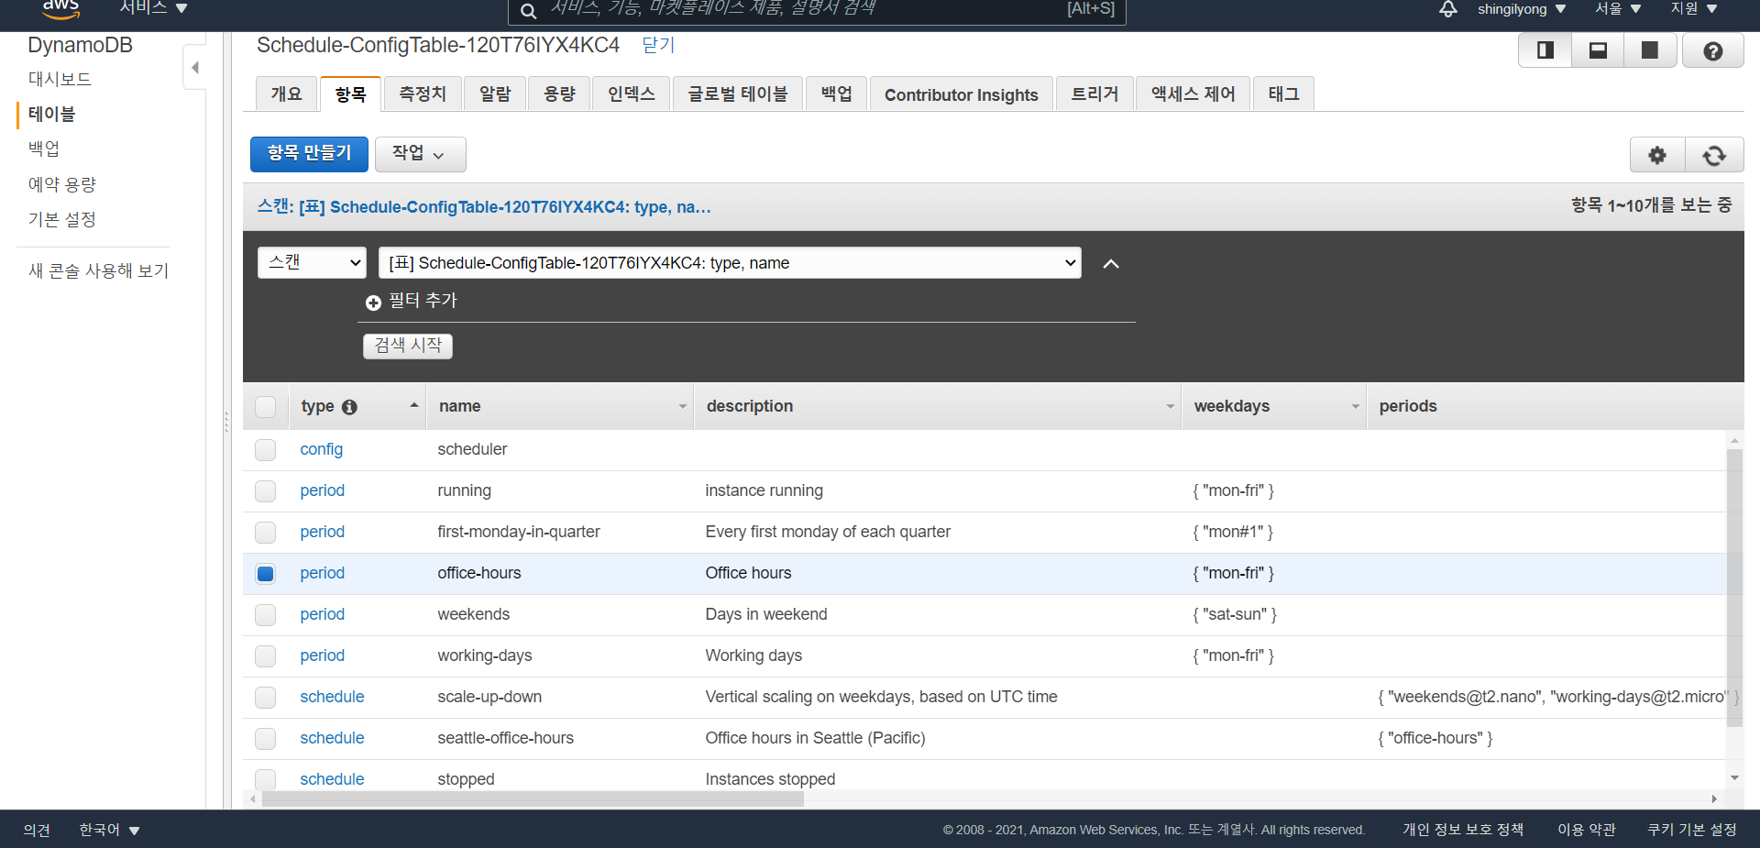
Task: Switch to the 인덱스 tab
Action: coord(632,94)
